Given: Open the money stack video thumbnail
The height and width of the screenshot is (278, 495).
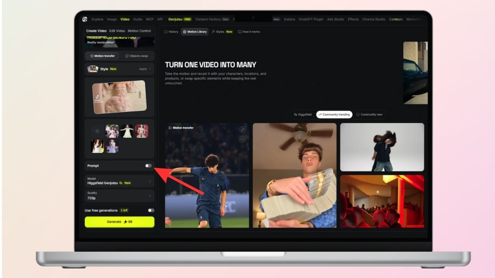Looking at the screenshot, I should click(x=295, y=175).
